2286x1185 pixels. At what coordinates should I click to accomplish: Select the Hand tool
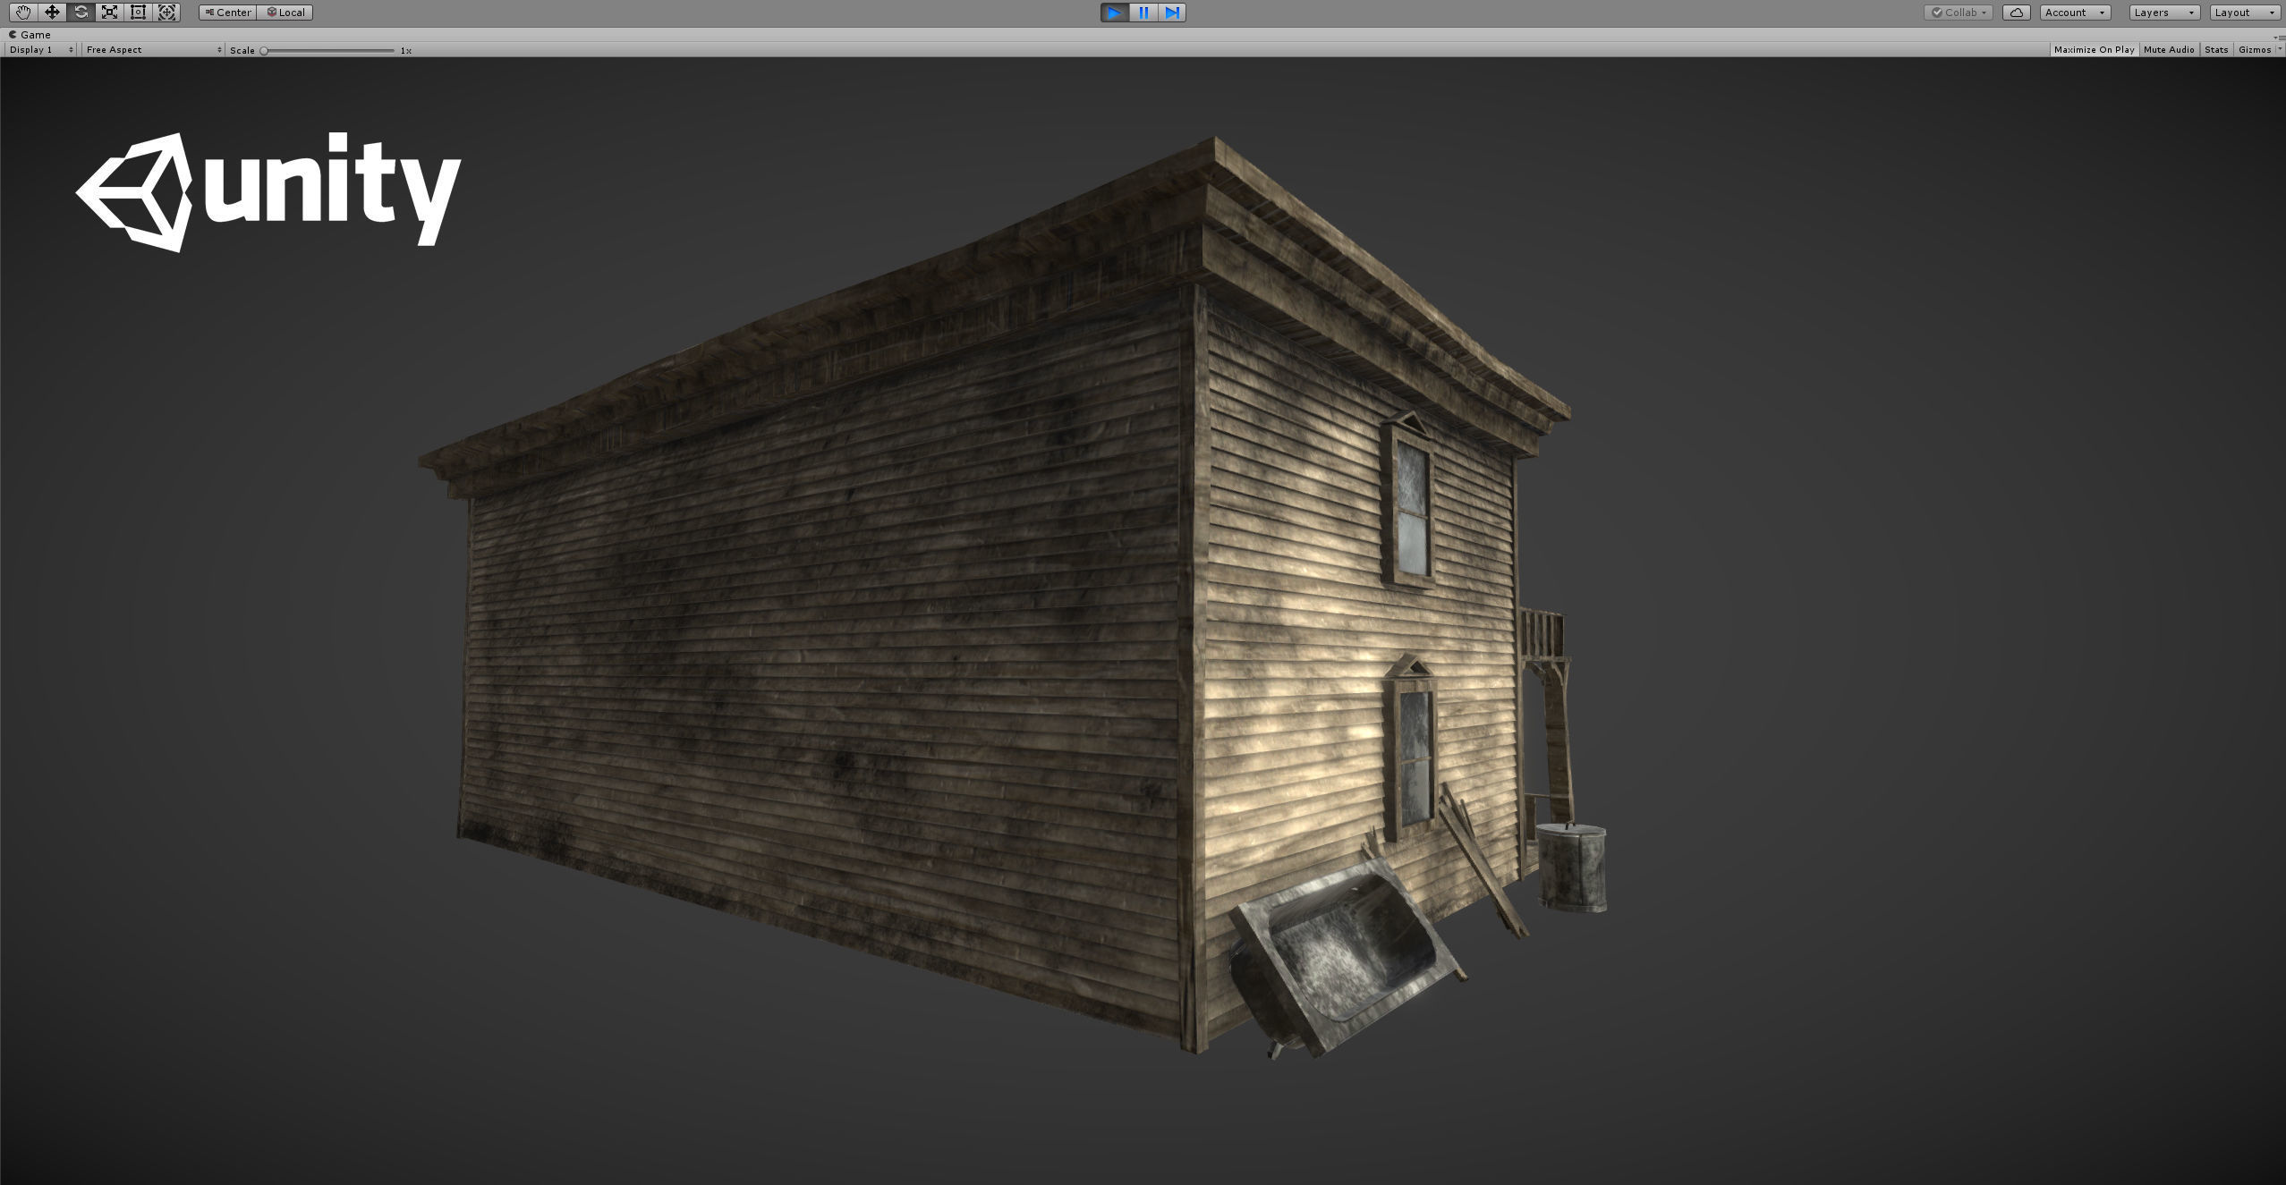pyautogui.click(x=22, y=13)
